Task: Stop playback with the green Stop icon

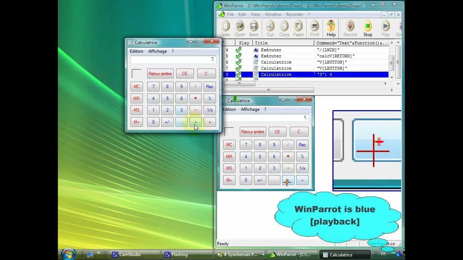Action: pos(368,28)
